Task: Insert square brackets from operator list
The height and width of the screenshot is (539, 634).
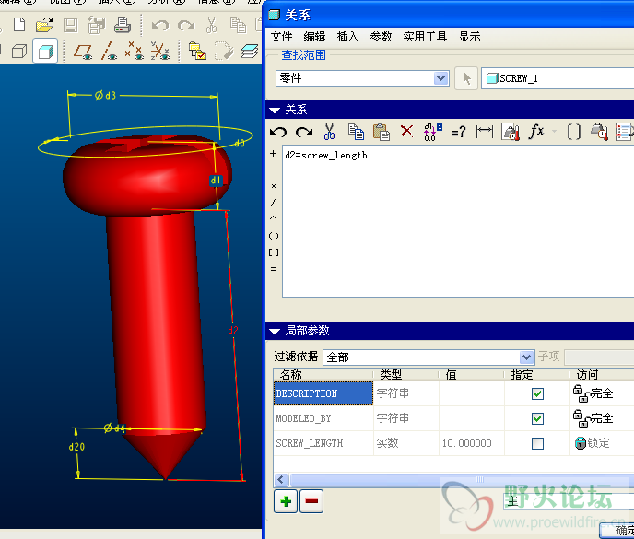Action: coord(274,252)
